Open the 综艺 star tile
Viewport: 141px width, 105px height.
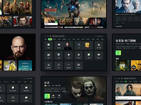click(69, 55)
